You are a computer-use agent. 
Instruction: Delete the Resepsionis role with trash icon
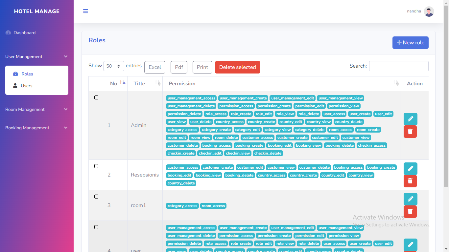(410, 181)
